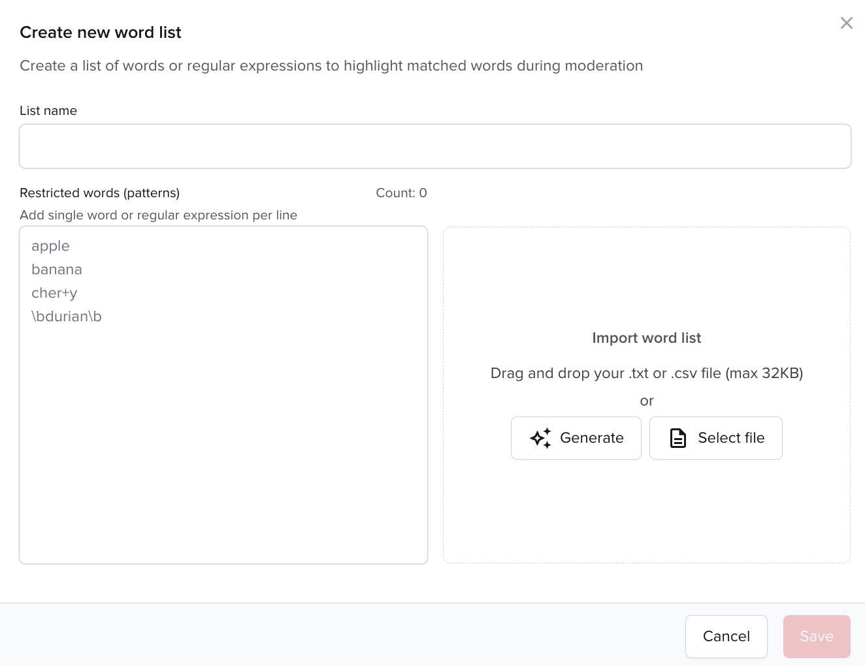865x666 pixels.
Task: Click the disabled Save button
Action: coord(817,636)
